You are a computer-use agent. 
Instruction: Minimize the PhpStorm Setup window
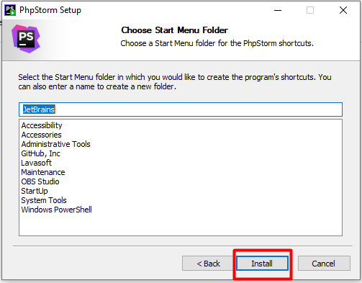click(x=278, y=10)
